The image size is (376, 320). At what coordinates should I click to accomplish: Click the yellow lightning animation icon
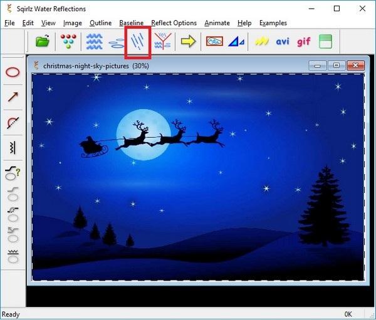261,41
